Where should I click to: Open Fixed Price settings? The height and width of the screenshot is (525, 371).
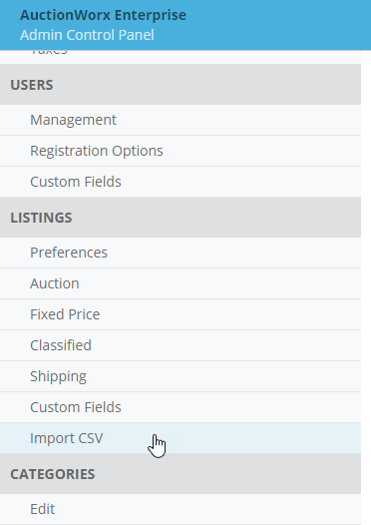click(x=181, y=314)
